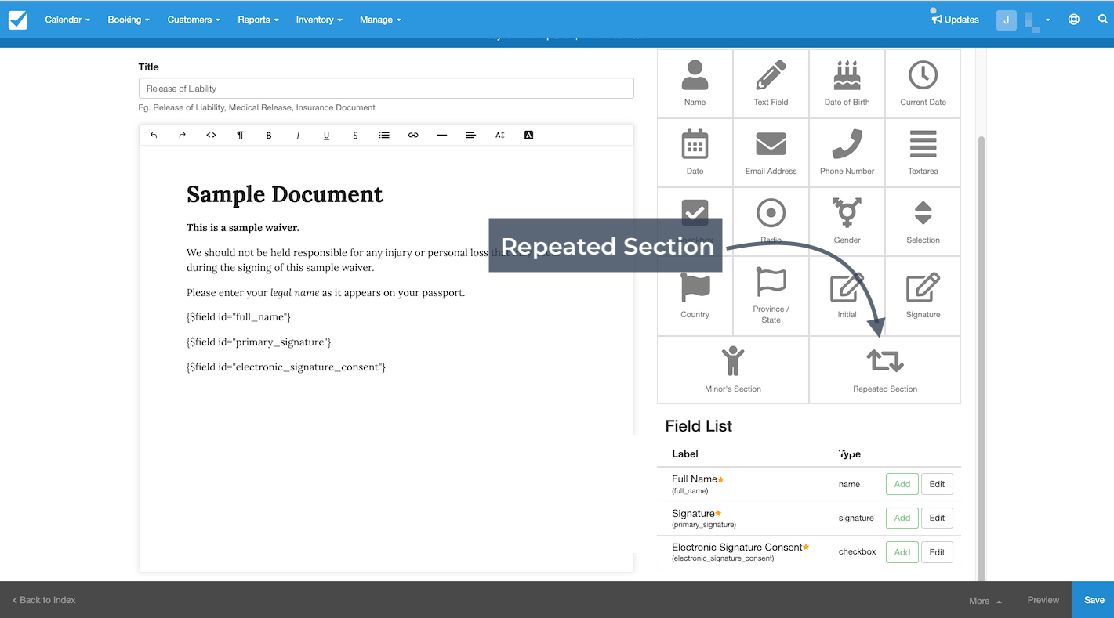The width and height of the screenshot is (1114, 618).
Task: Add a Date of Birth field tile
Action: click(847, 84)
